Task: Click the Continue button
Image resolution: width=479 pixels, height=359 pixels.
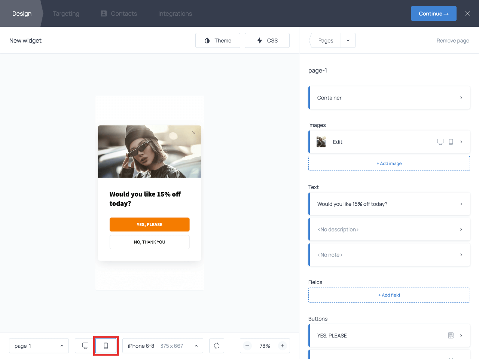Action: 433,13
